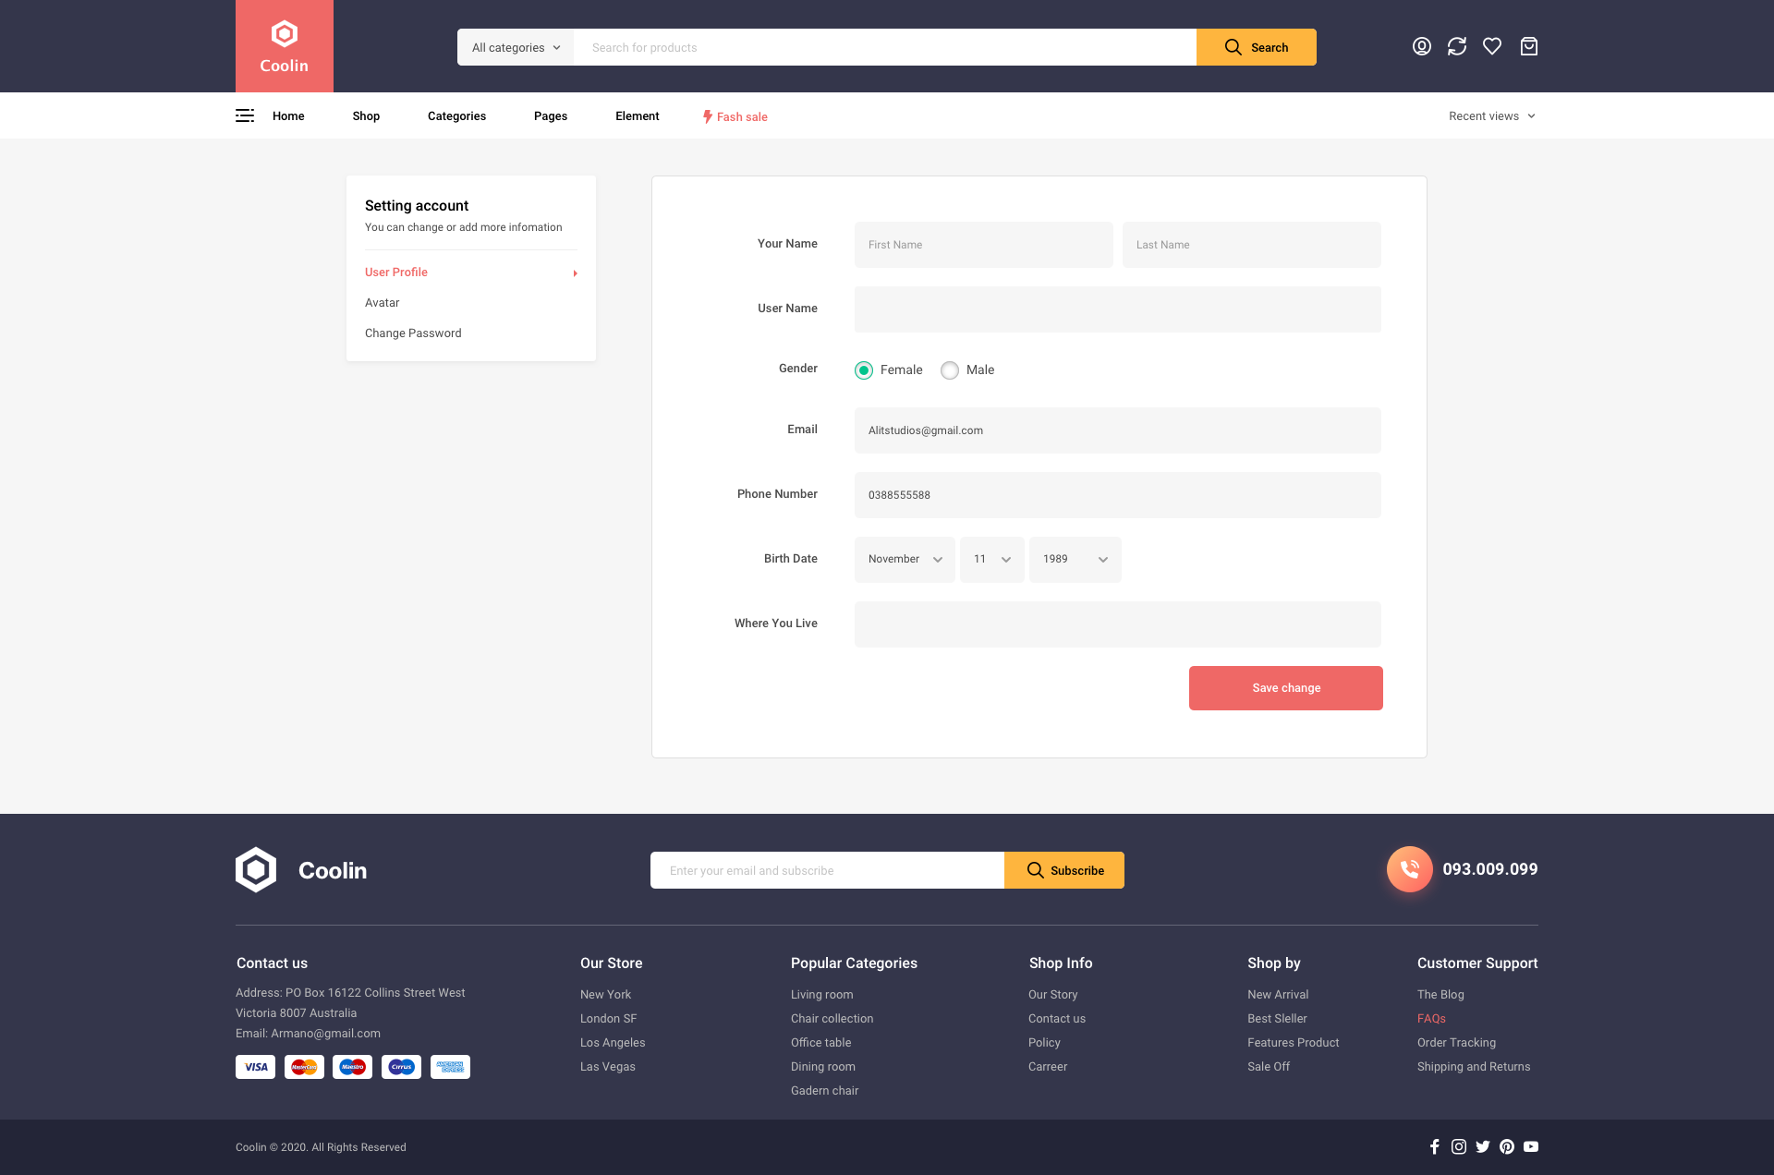Click the Save change button
Image resolution: width=1774 pixels, height=1175 pixels.
point(1285,688)
